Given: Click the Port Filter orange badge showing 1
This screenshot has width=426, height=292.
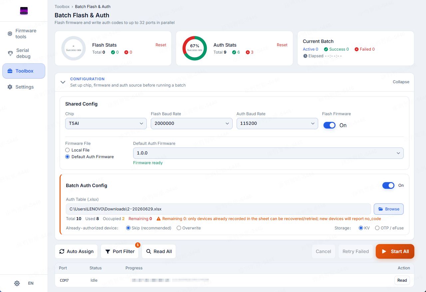Looking at the screenshot, I should 138,245.
